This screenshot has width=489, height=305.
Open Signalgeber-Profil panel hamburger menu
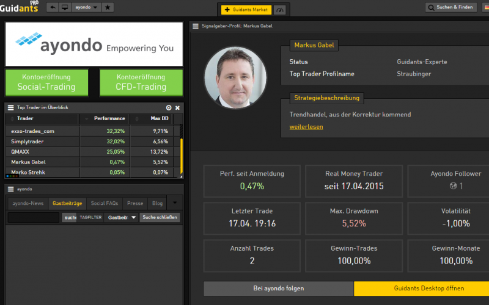point(196,26)
